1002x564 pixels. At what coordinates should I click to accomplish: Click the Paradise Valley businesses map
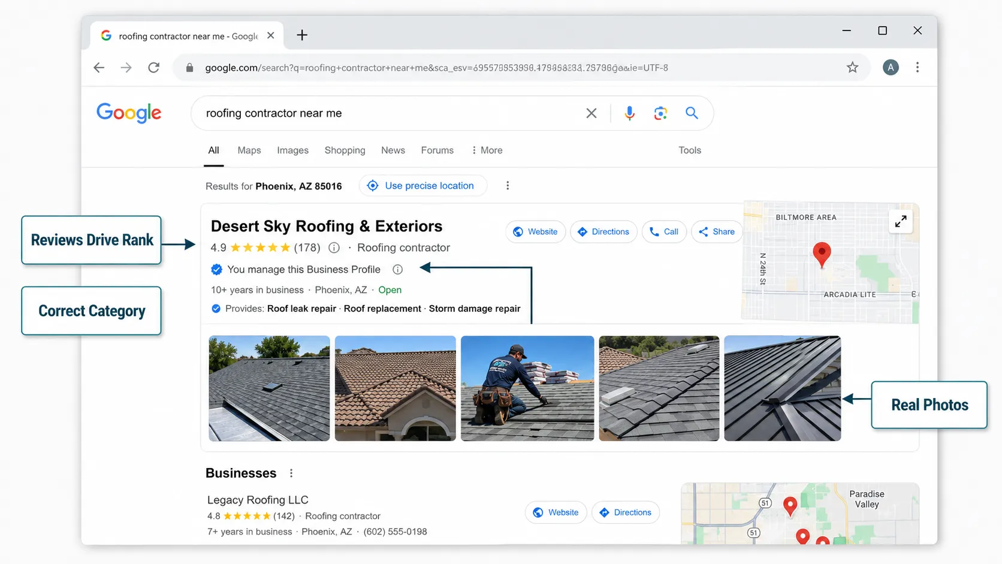pyautogui.click(x=800, y=514)
